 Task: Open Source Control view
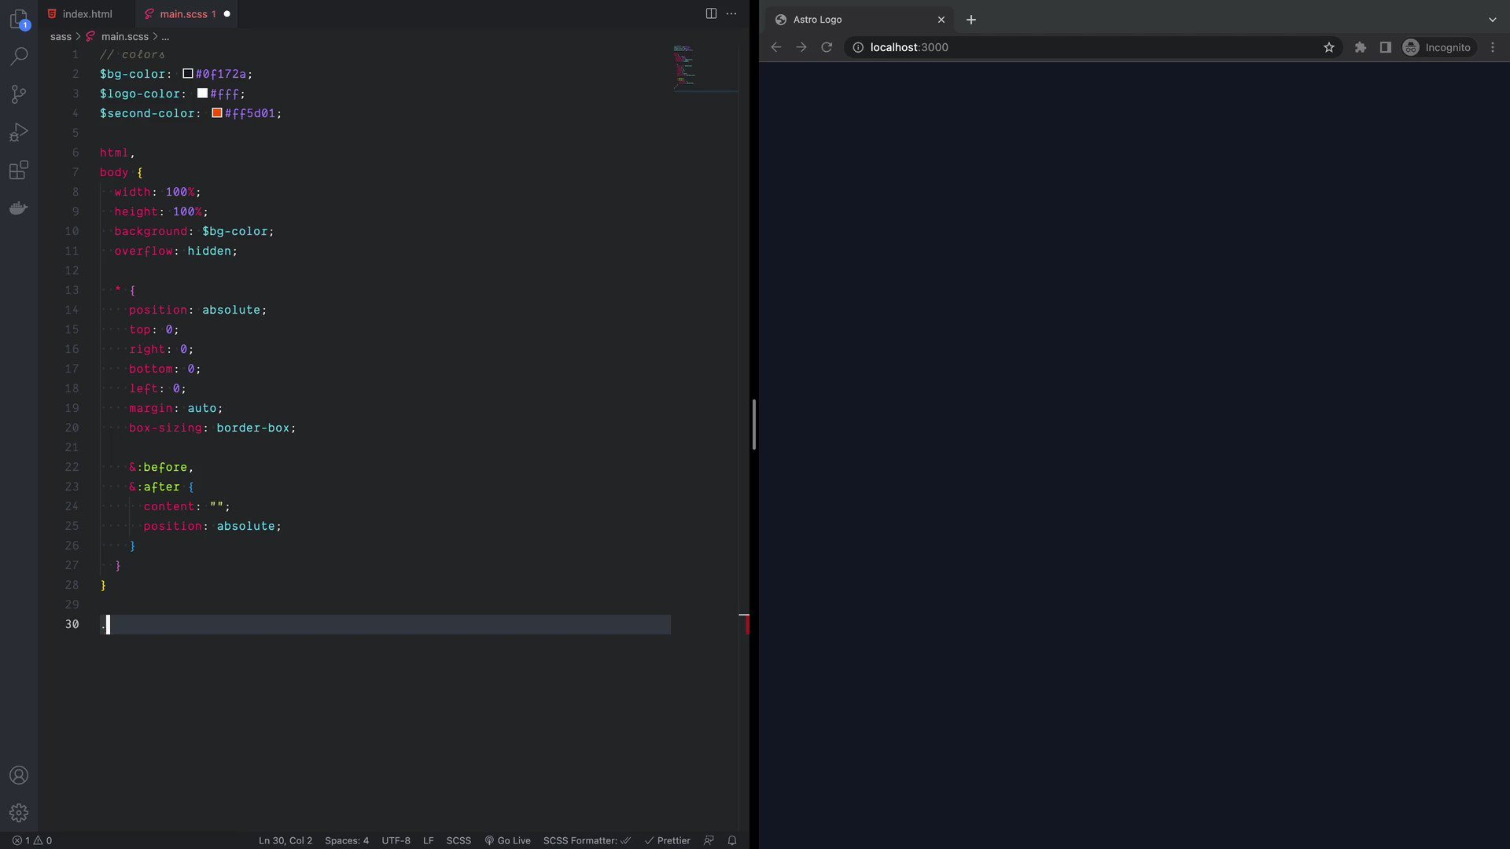point(19,94)
